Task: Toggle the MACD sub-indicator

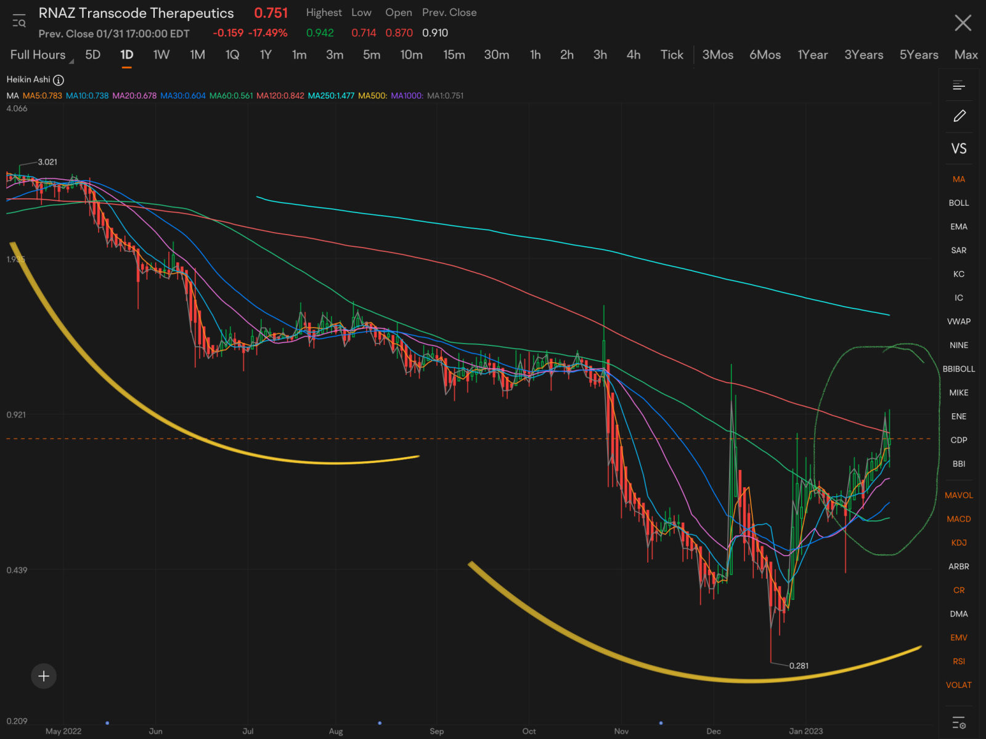Action: coord(959,519)
